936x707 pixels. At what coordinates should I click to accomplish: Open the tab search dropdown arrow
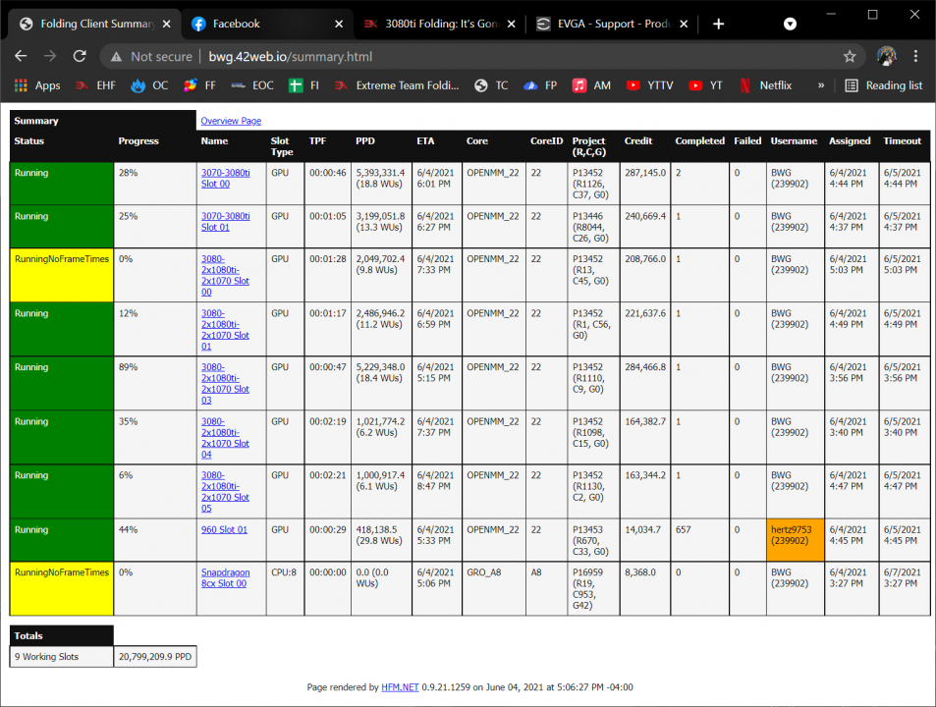pyautogui.click(x=791, y=24)
